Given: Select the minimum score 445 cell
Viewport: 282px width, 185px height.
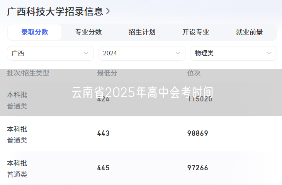Looking at the screenshot, I should pos(103,168).
